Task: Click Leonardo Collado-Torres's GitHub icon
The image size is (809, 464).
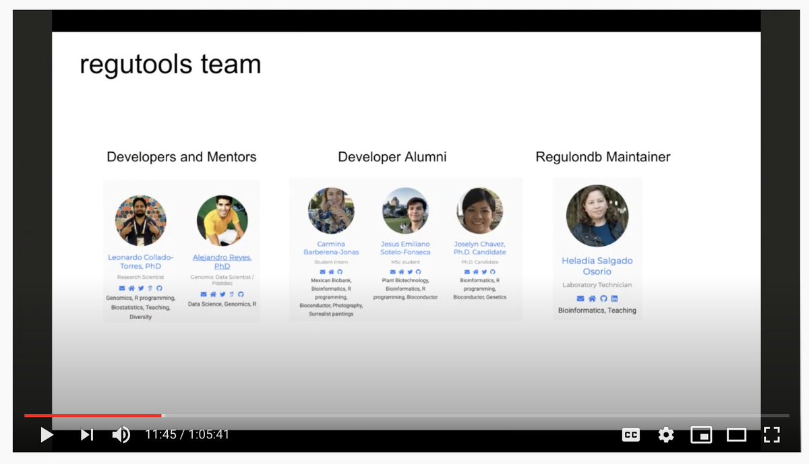Action: (159, 288)
